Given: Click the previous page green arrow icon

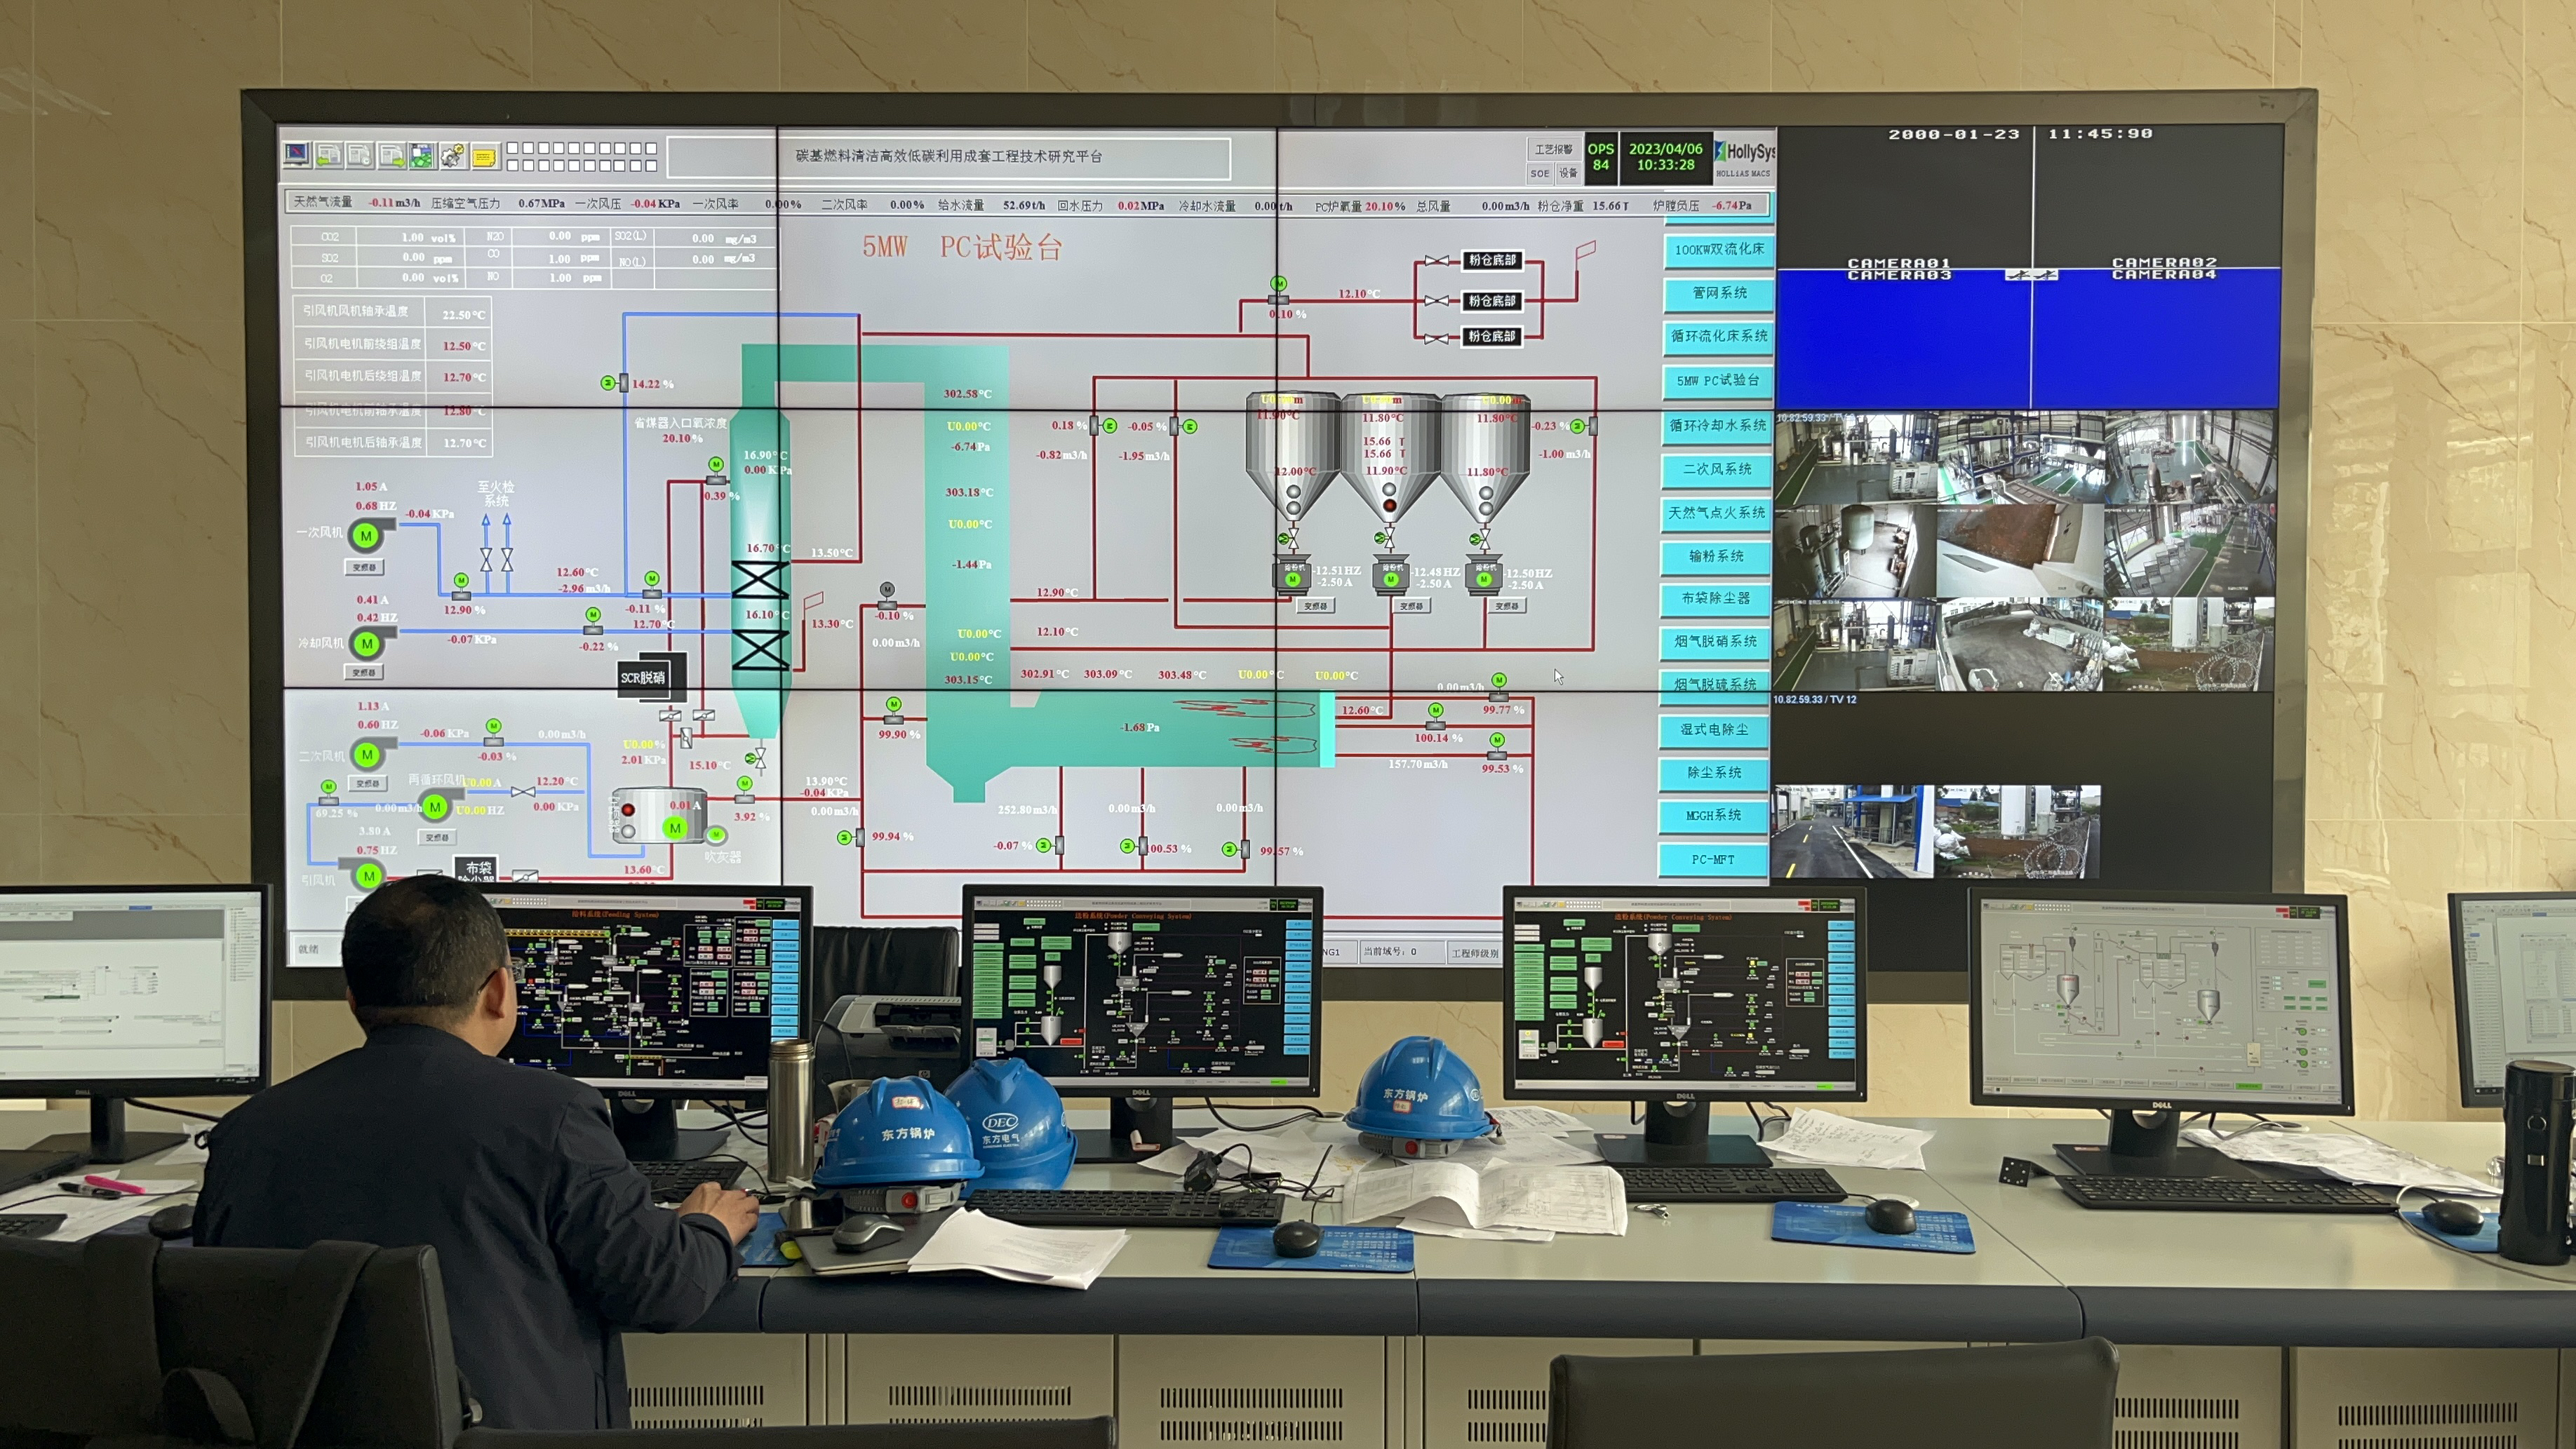Looking at the screenshot, I should [328, 155].
